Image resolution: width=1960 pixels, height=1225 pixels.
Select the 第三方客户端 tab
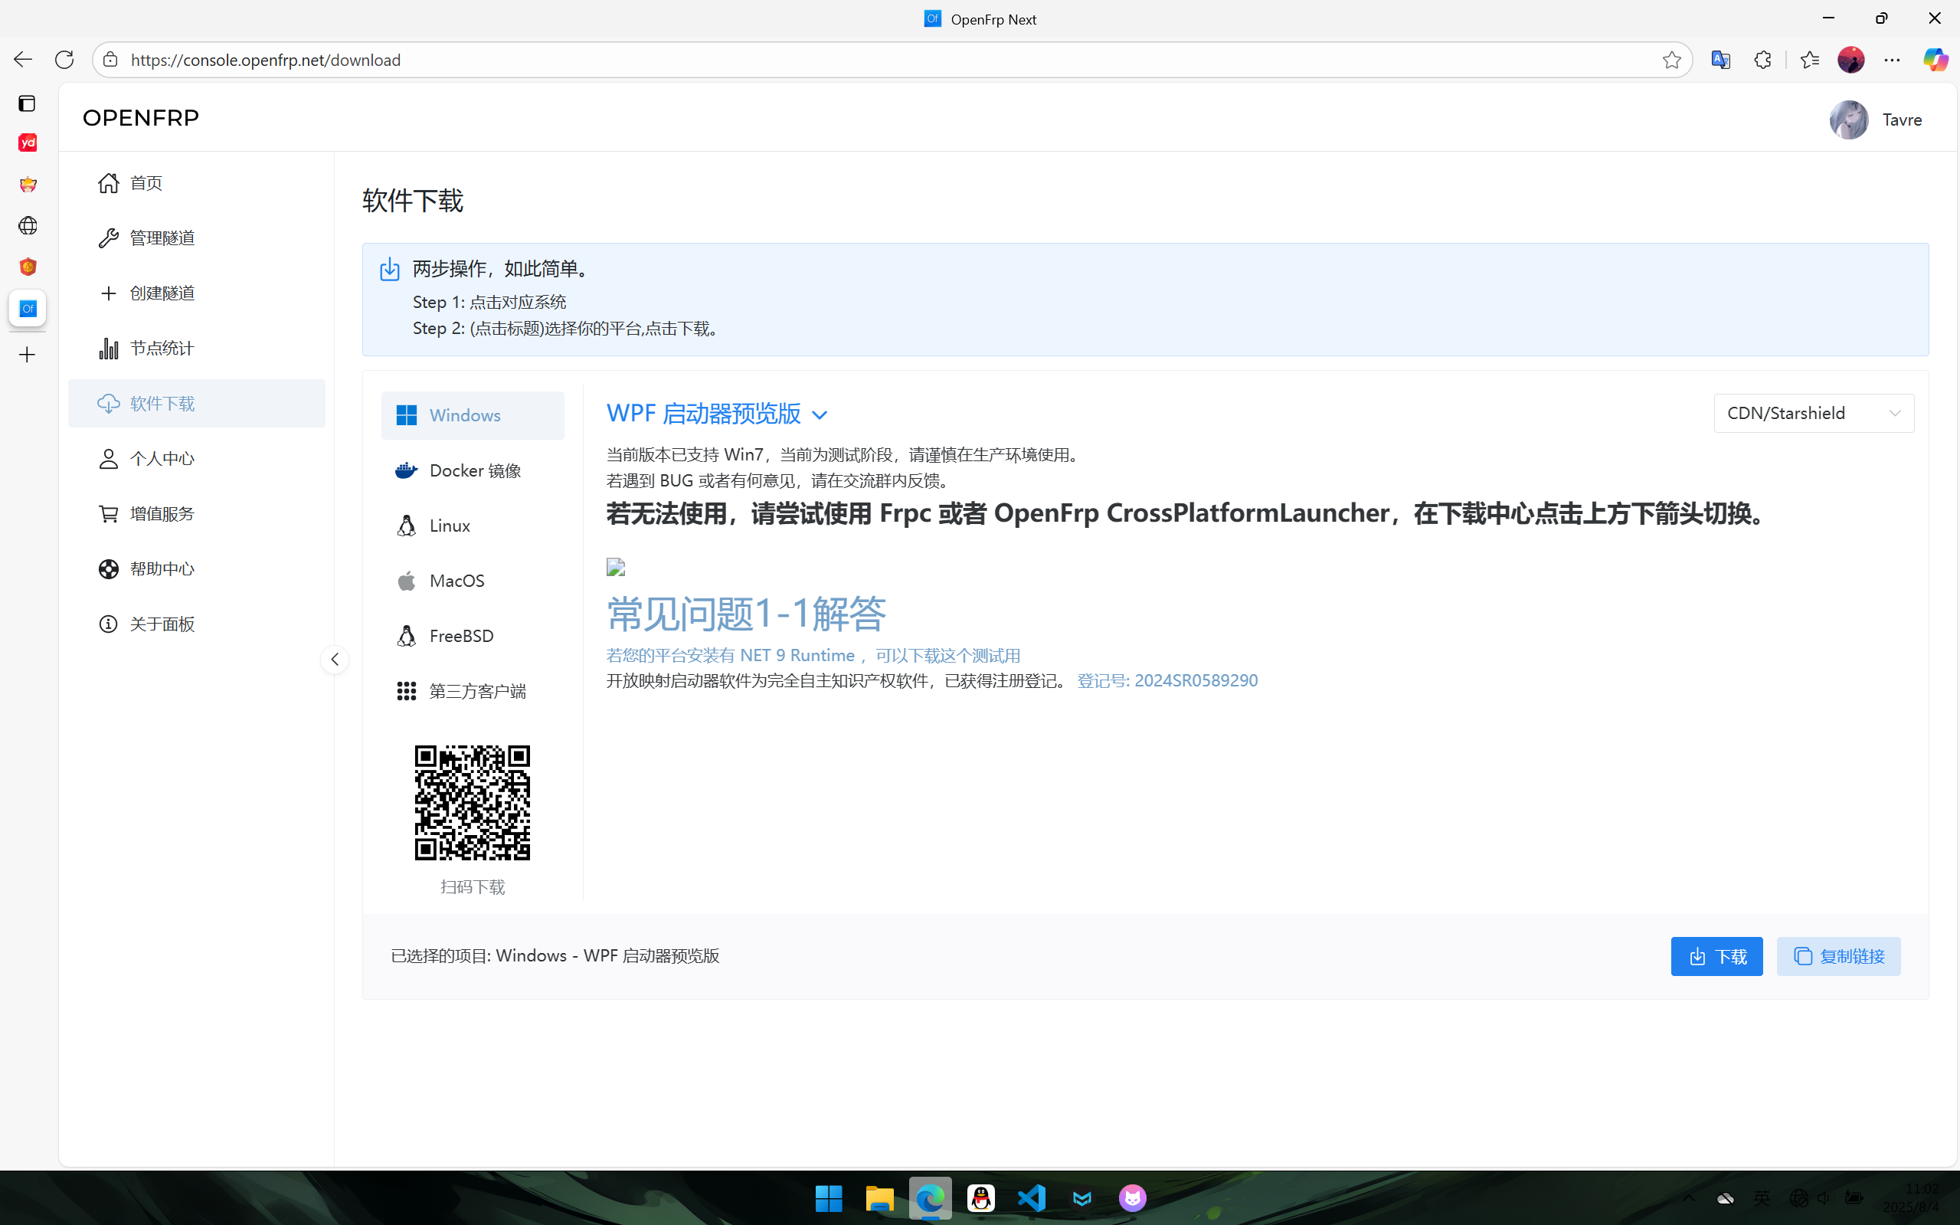point(473,691)
